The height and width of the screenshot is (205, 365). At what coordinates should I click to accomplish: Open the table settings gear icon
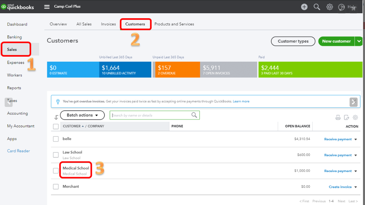coord(355,117)
